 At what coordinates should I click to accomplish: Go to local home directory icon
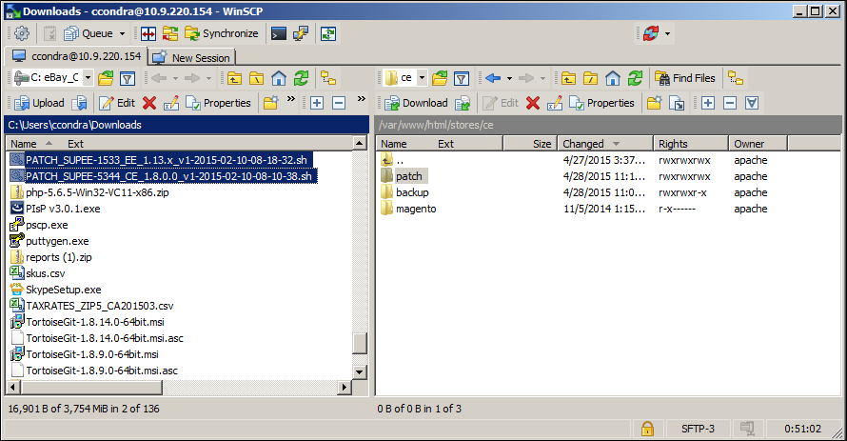[279, 78]
